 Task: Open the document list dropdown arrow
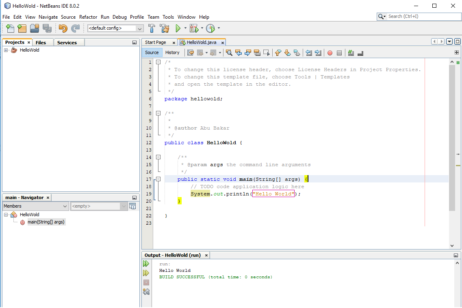coord(449,41)
